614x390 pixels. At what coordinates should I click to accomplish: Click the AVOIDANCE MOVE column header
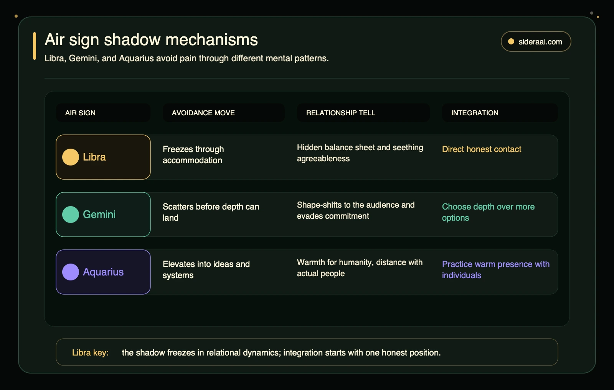tap(224, 113)
